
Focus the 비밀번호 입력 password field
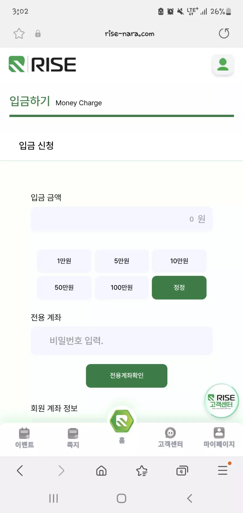click(x=122, y=341)
